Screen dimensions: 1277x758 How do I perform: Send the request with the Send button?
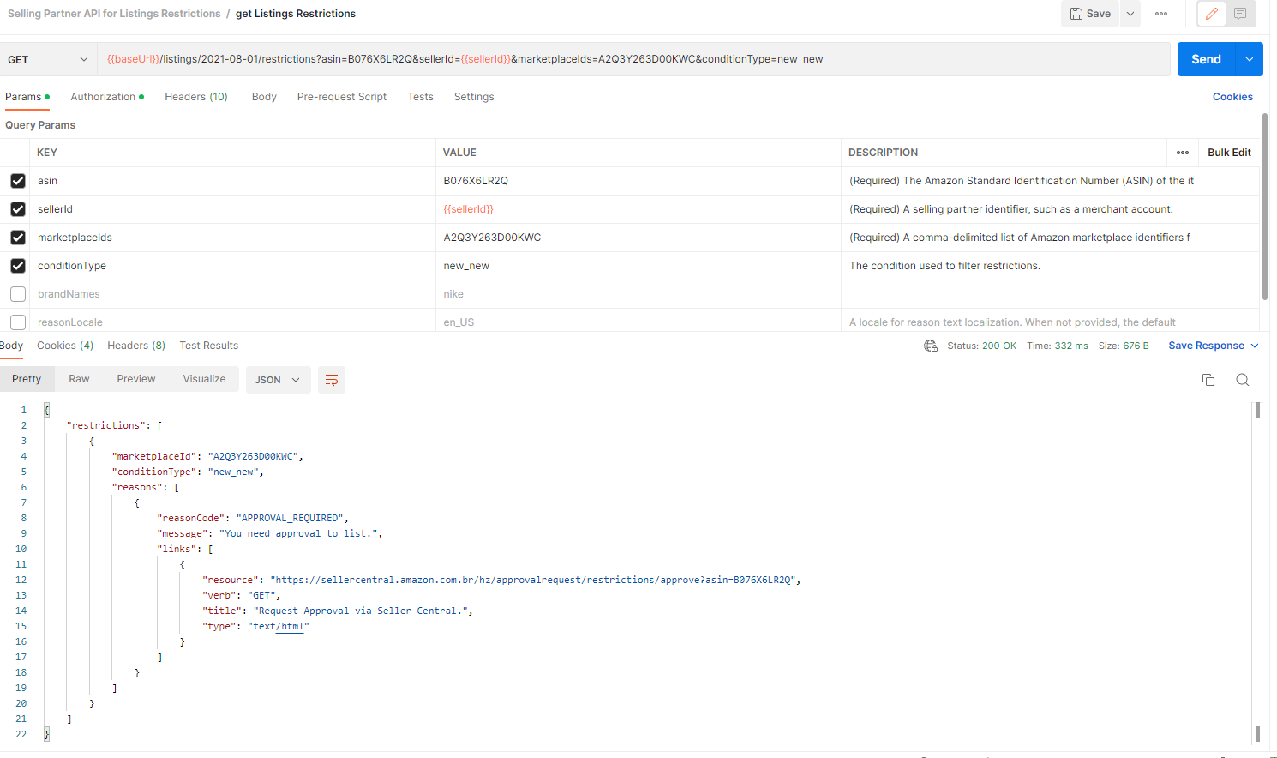[x=1206, y=59]
